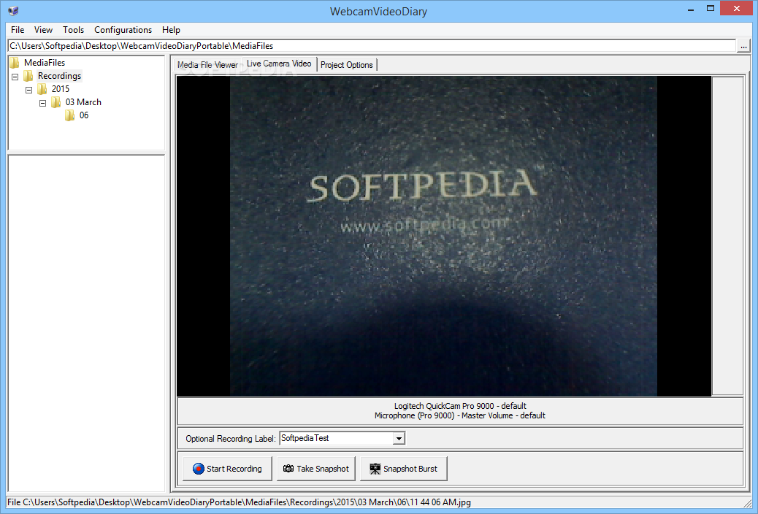This screenshot has width=758, height=514.
Task: Click the MediaFiles path input field
Action: 372,46
